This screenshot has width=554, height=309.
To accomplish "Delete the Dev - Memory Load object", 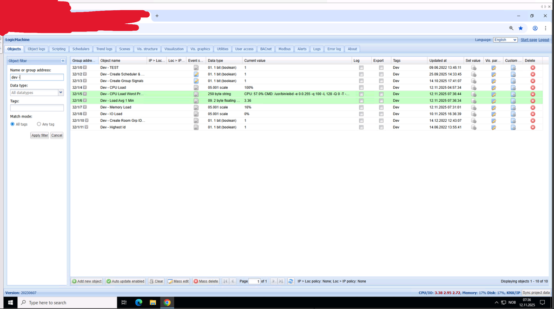I will coord(533,107).
